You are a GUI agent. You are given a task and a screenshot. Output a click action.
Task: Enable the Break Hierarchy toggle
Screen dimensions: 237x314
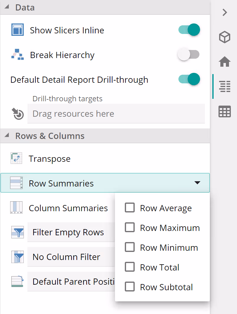click(x=189, y=55)
